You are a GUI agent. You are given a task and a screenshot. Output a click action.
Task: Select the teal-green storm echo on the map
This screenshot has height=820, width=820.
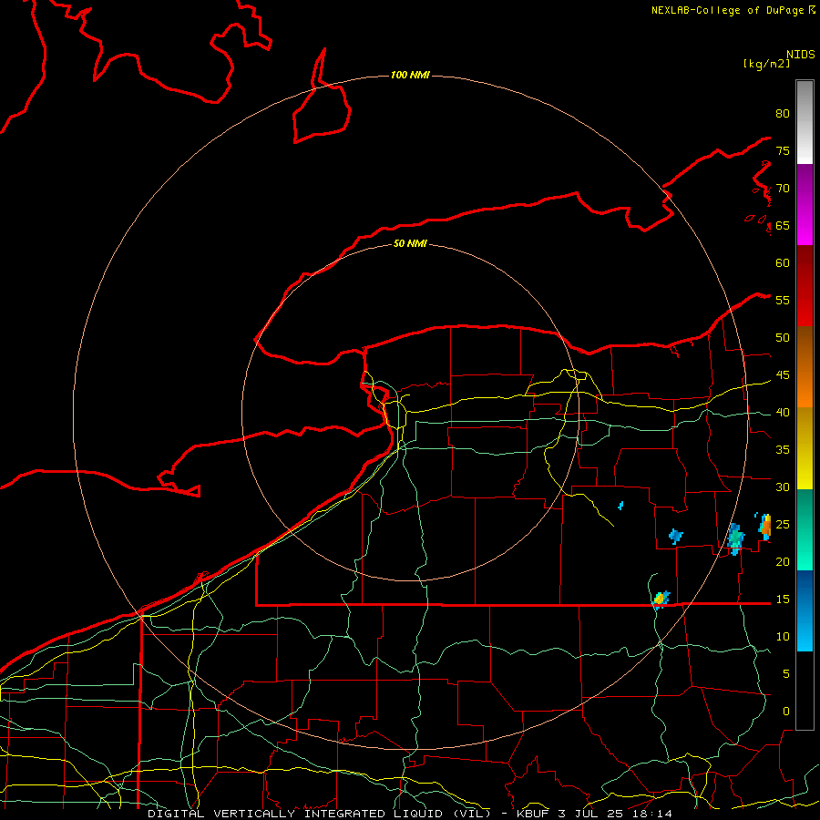[x=735, y=538]
